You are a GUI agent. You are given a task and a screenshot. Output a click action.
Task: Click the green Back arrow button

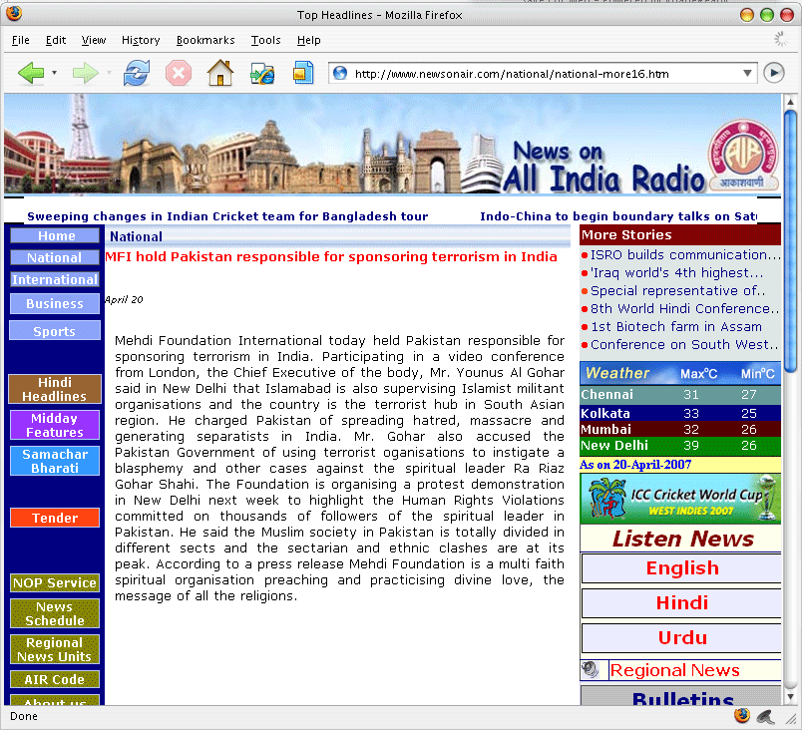[x=31, y=73]
